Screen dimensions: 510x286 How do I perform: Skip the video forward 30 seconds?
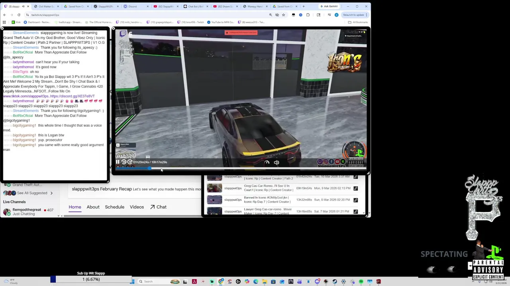130,162
